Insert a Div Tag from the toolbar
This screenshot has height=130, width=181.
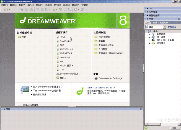tap(42, 10)
